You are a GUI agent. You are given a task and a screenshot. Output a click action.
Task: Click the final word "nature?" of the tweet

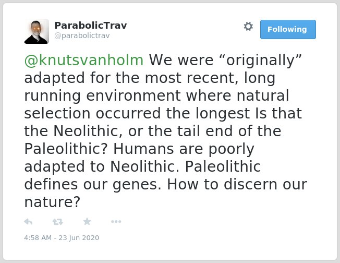53,202
